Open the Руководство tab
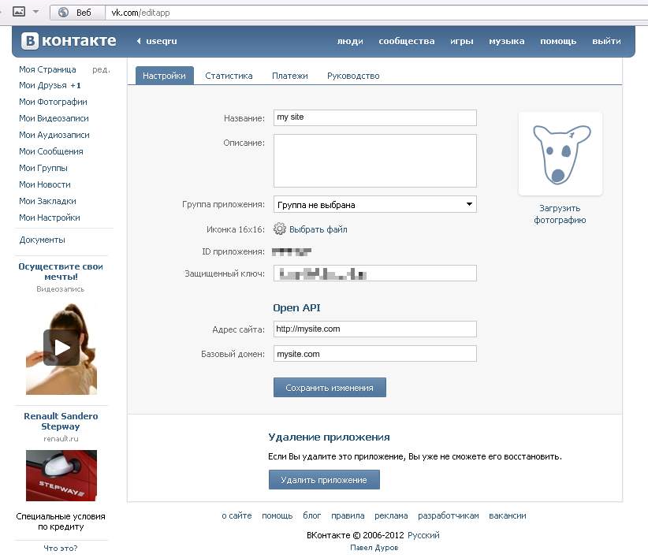 tap(353, 76)
